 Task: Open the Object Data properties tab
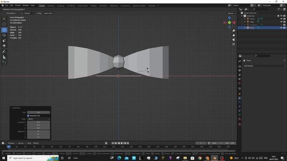(239, 115)
